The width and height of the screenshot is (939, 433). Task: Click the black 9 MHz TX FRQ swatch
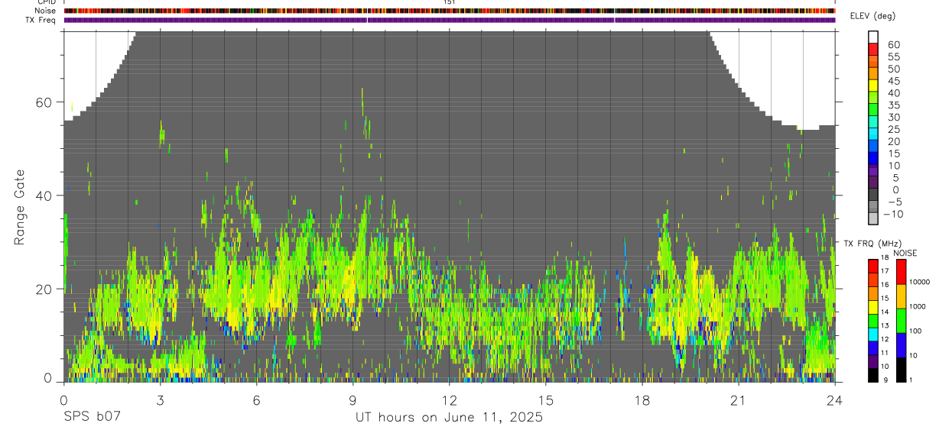point(873,375)
